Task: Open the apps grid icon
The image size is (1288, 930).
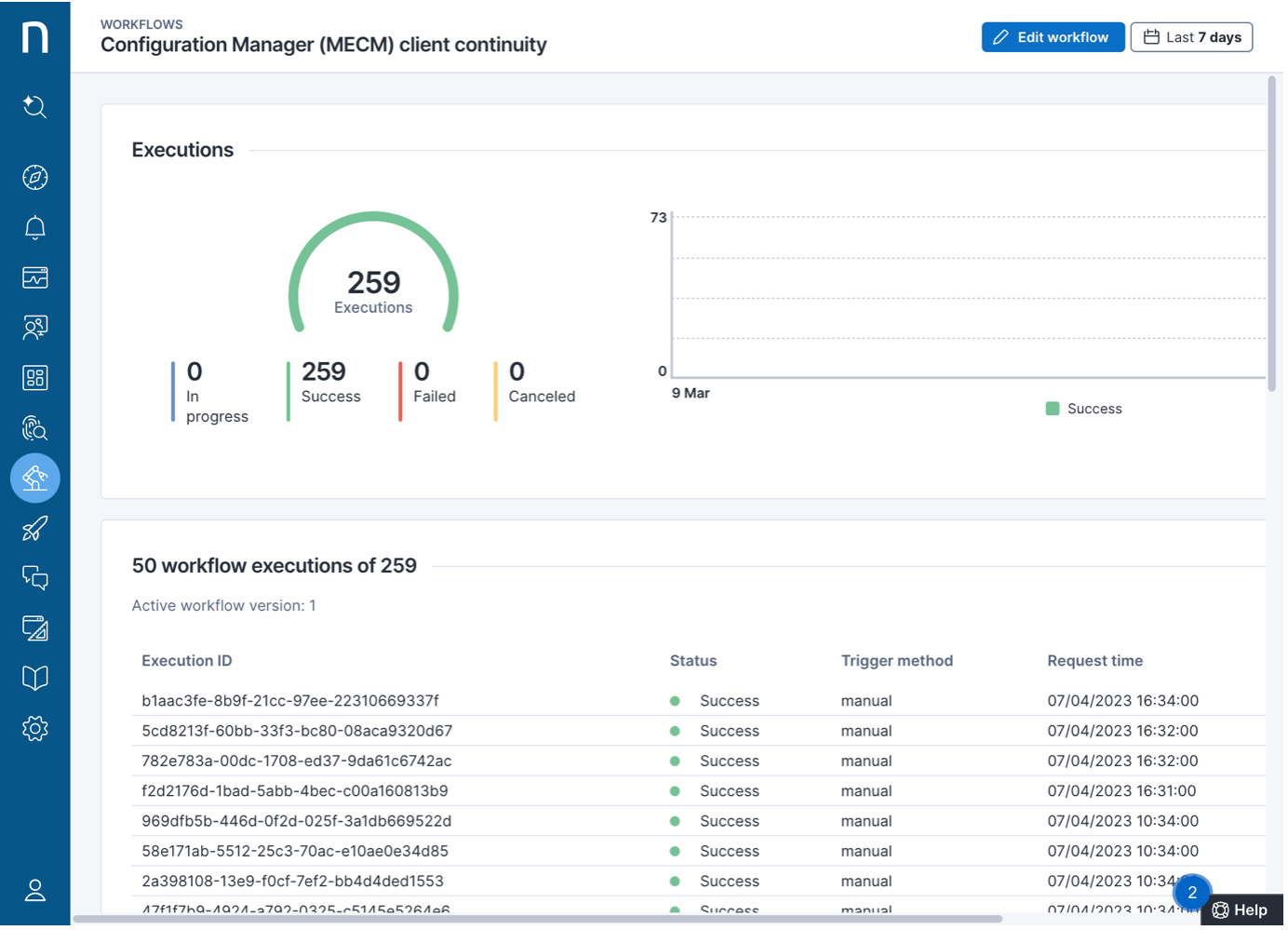Action: [34, 378]
